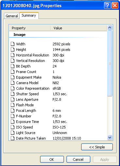
Task: Click the ISO Speed row icon
Action: click(13, 127)
